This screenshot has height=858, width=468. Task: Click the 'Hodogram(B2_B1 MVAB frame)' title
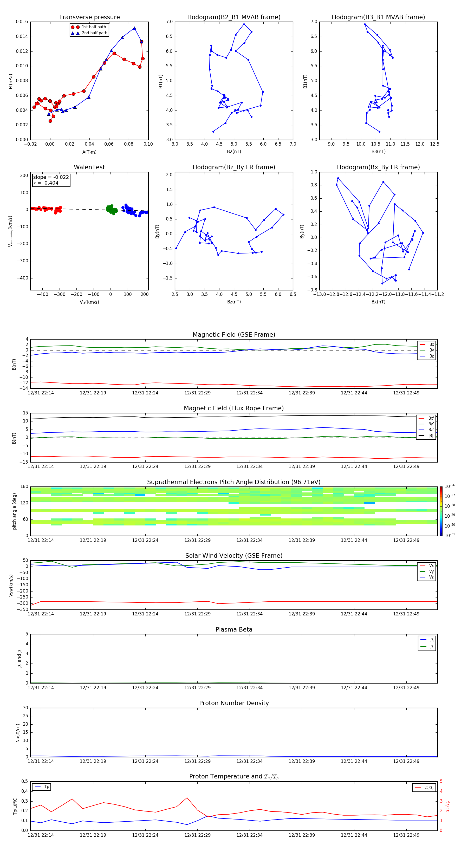(234, 17)
